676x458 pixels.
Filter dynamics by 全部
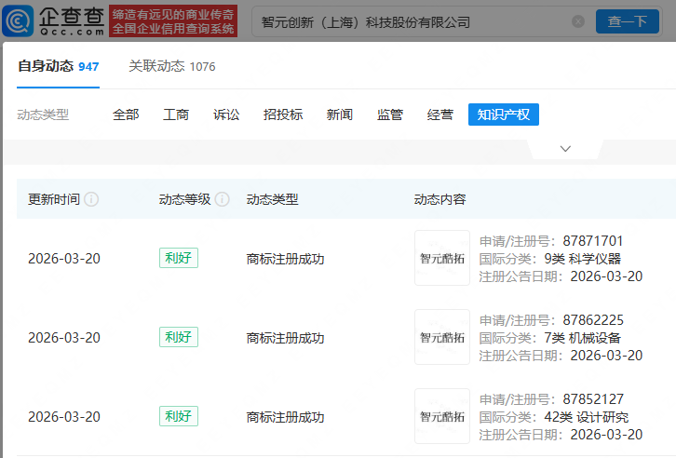(126, 114)
